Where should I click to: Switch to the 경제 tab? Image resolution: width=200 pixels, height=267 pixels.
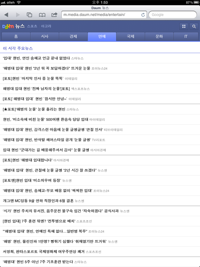click(x=73, y=36)
